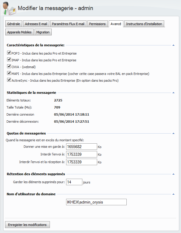Focus the deleted items retention days field
The height and width of the screenshot is (233, 181).
[x=74, y=182]
